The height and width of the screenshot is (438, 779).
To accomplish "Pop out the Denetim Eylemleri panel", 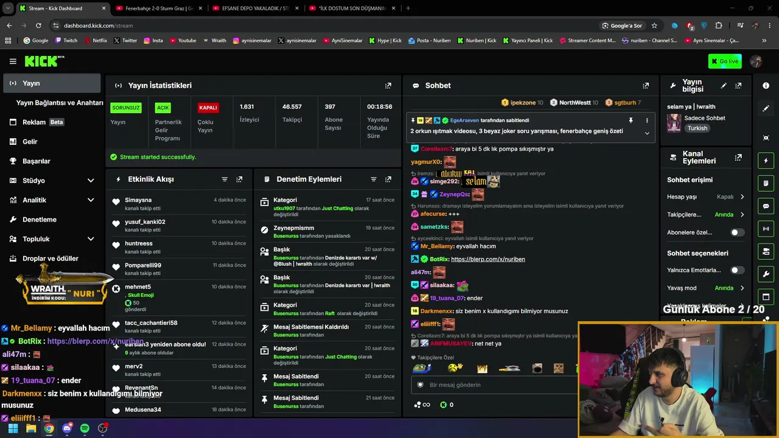I will tap(388, 179).
